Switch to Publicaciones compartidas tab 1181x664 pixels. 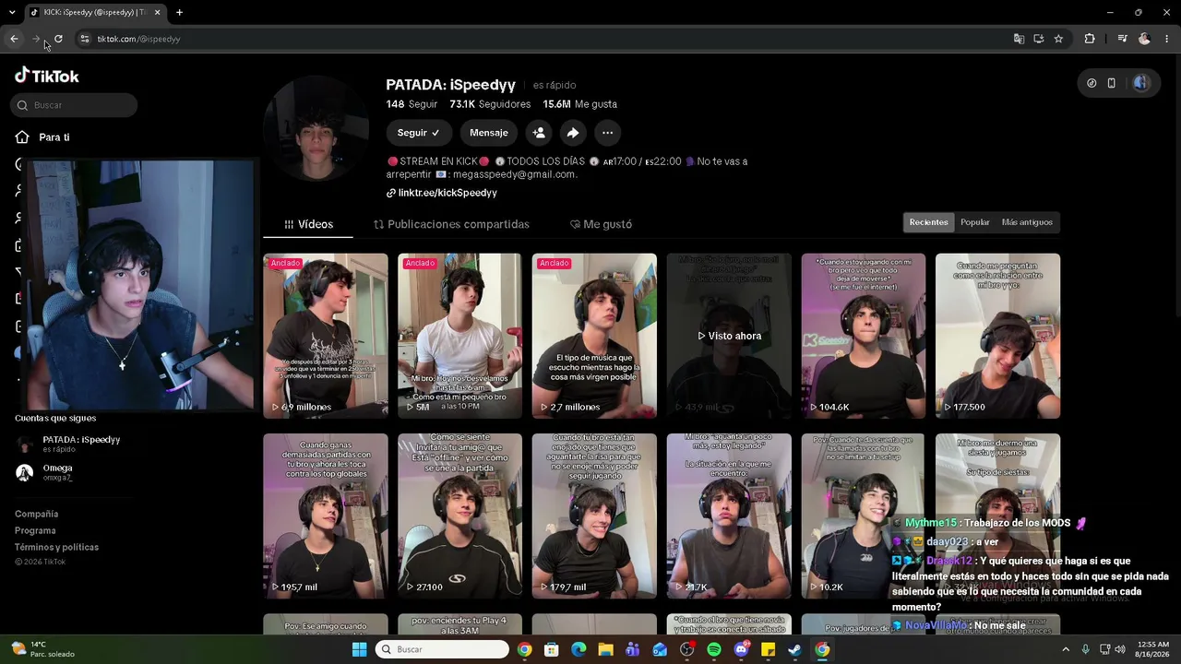tap(451, 224)
